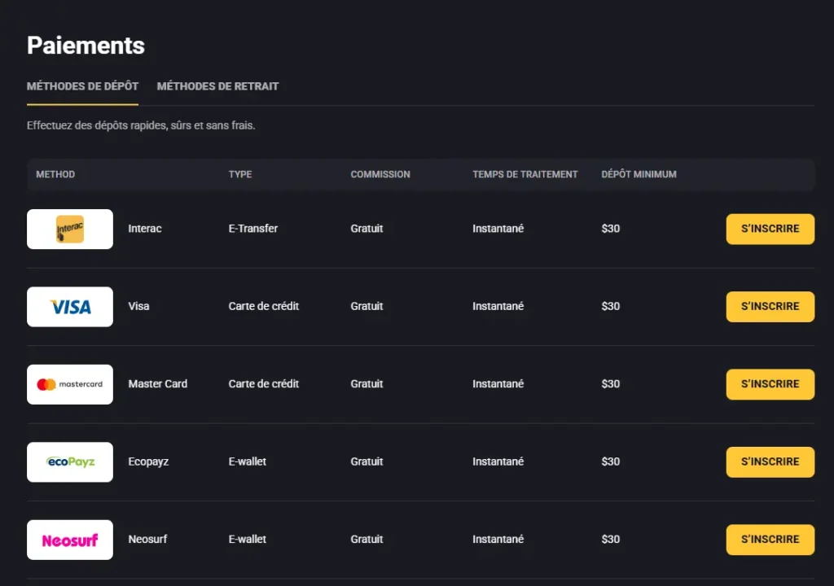
Task: Click S'inscrire button for Interac
Action: (x=770, y=230)
